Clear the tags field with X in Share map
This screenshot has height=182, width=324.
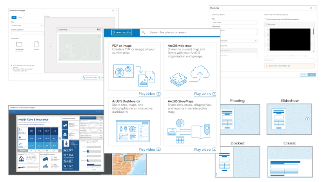click(256, 41)
